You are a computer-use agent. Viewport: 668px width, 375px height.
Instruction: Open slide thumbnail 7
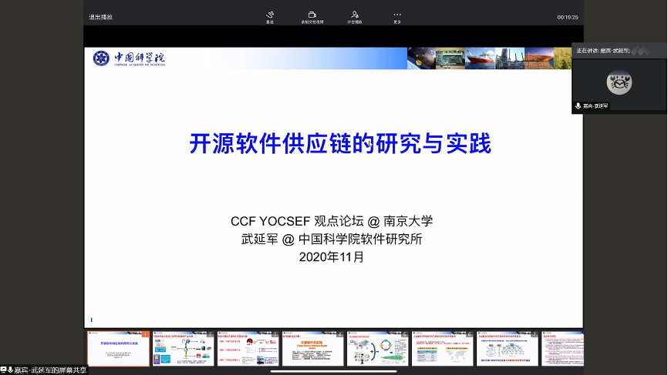[x=507, y=349]
